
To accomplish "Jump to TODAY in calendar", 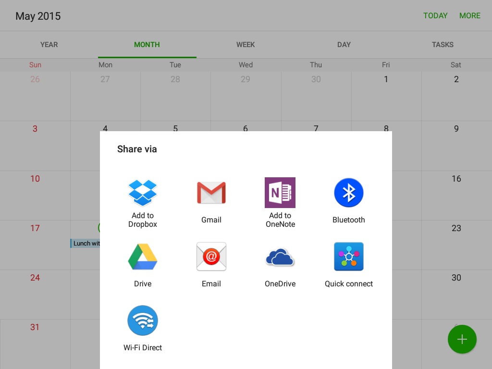I will pyautogui.click(x=435, y=16).
